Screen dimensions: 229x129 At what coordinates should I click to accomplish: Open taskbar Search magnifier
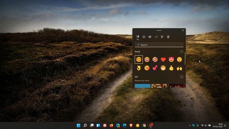(85, 125)
